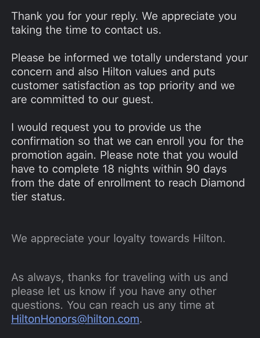Click the "taking the time to contact us" line

86,30
